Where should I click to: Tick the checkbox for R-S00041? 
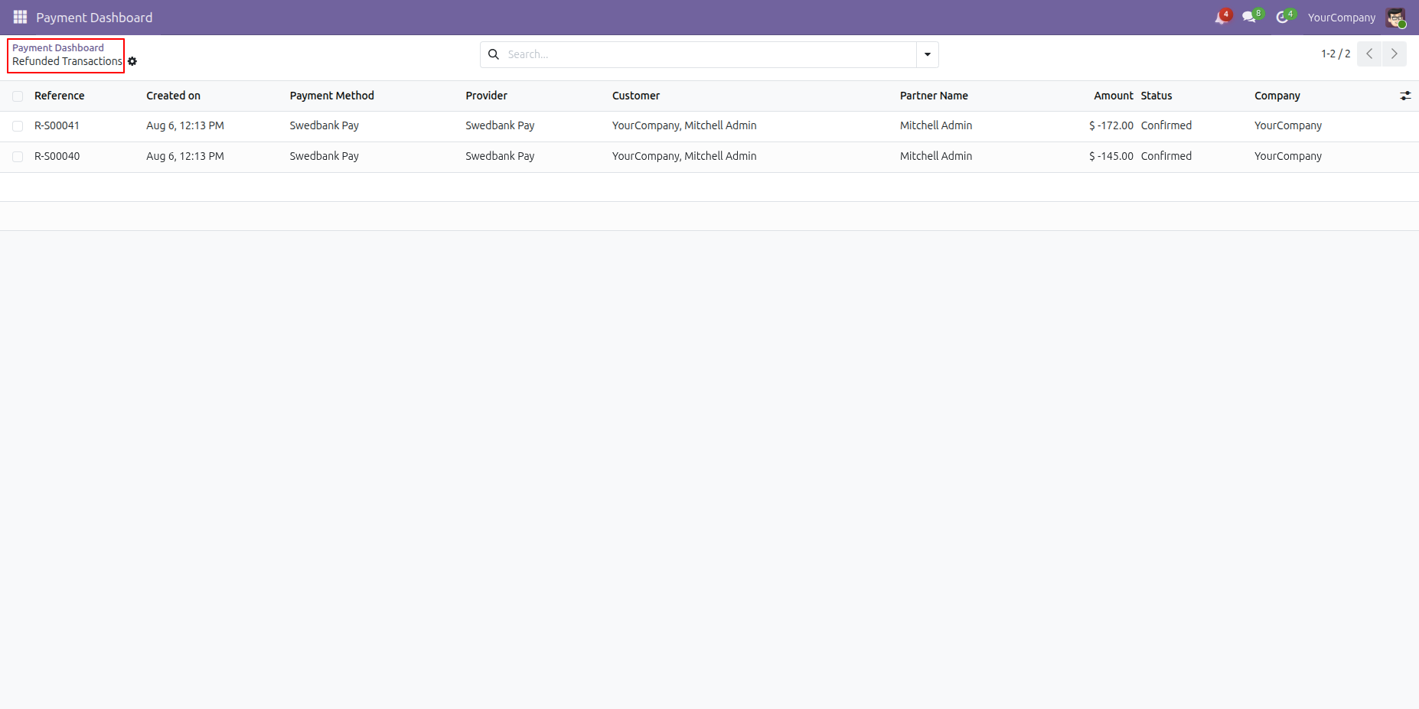coord(18,126)
